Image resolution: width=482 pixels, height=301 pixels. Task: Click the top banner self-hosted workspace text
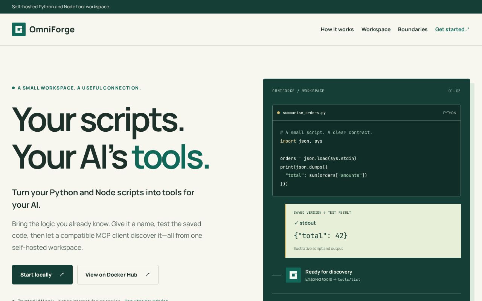[61, 7]
